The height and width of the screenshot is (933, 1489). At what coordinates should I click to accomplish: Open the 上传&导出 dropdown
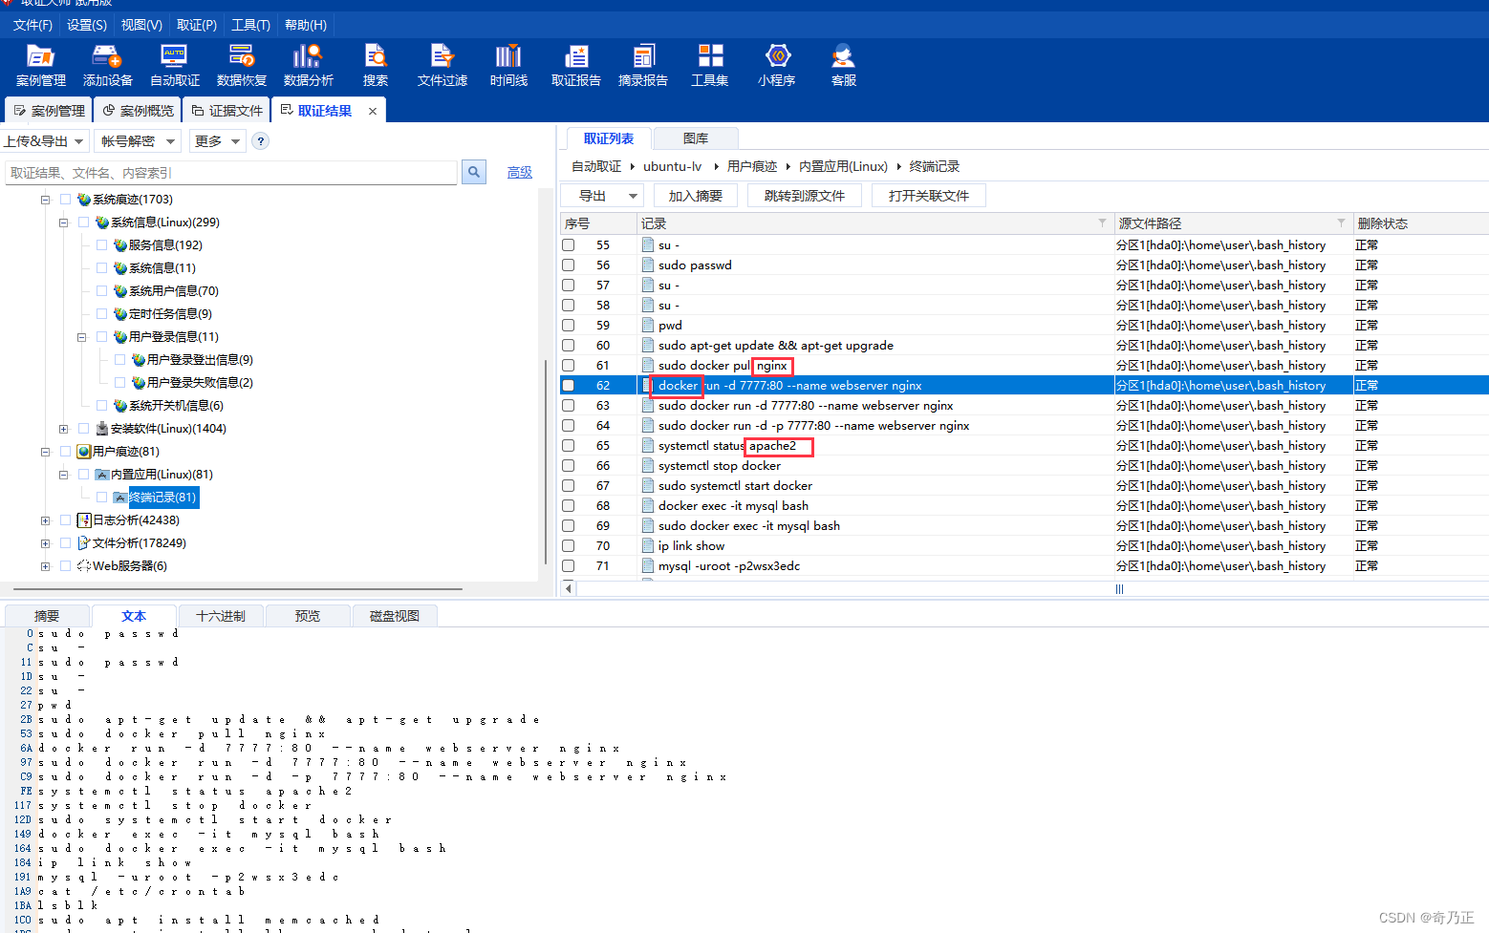point(44,141)
